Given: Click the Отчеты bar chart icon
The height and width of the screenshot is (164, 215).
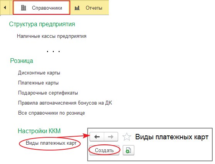Looking at the screenshot, I should [77, 8].
